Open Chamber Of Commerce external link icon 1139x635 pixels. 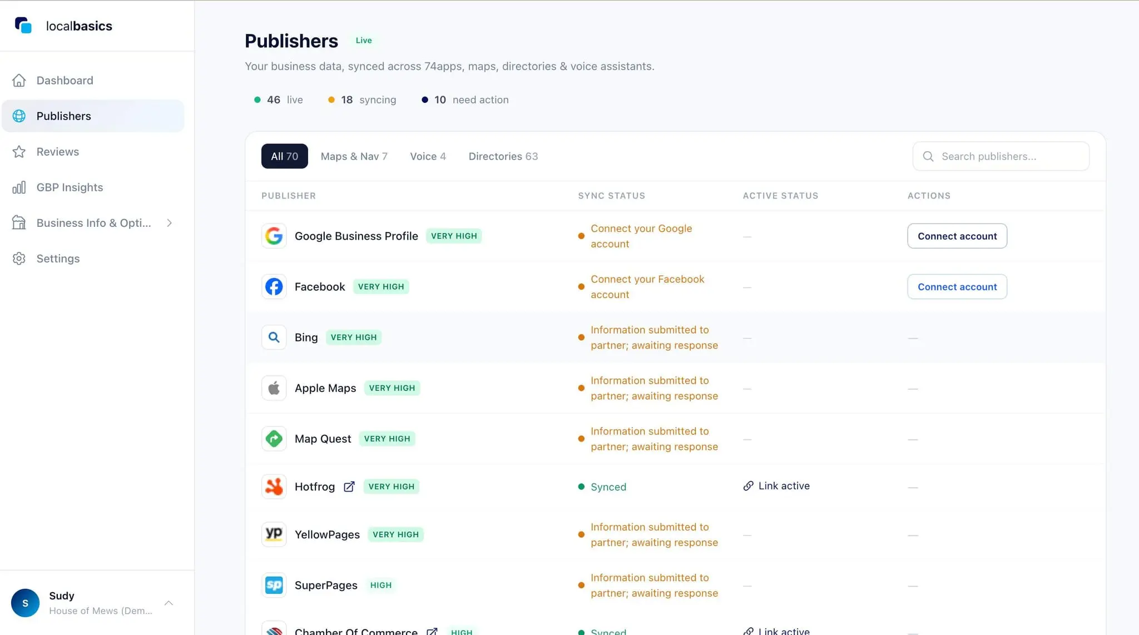432,631
